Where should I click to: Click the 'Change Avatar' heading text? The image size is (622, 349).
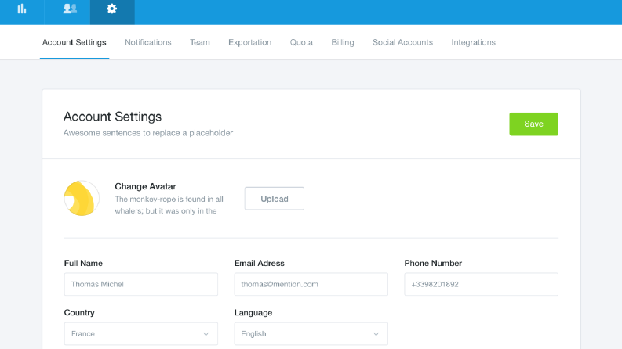146,186
